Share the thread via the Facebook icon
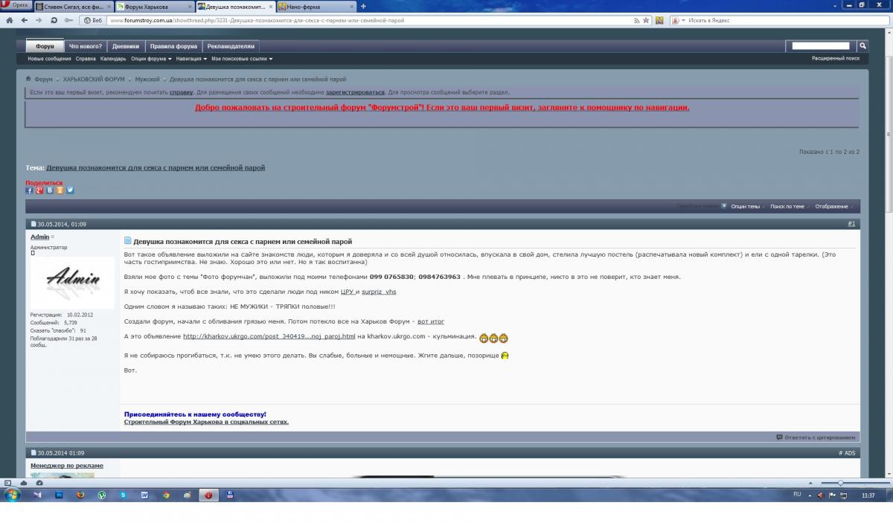The height and width of the screenshot is (523, 893). point(29,190)
